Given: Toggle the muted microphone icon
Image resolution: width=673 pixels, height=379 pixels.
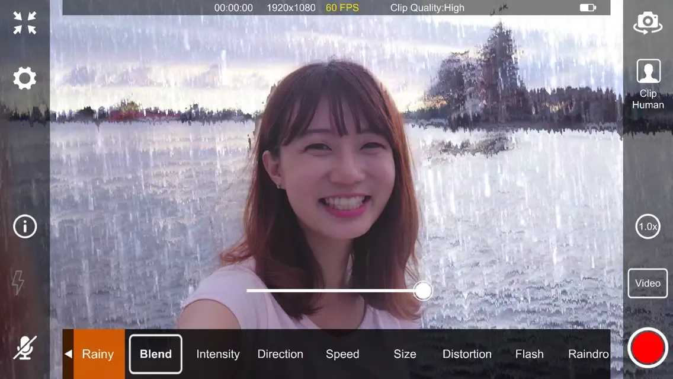Looking at the screenshot, I should pos(25,348).
